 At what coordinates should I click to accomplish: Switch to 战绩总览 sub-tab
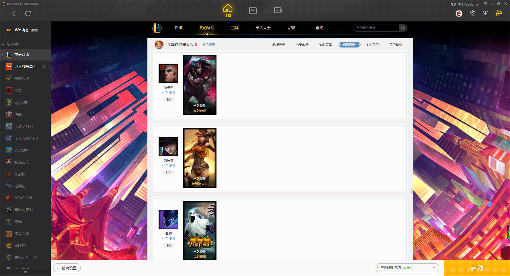click(279, 45)
